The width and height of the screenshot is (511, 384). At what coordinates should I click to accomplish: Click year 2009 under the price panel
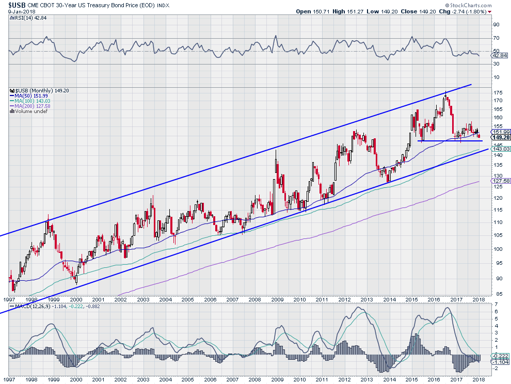[277, 299]
